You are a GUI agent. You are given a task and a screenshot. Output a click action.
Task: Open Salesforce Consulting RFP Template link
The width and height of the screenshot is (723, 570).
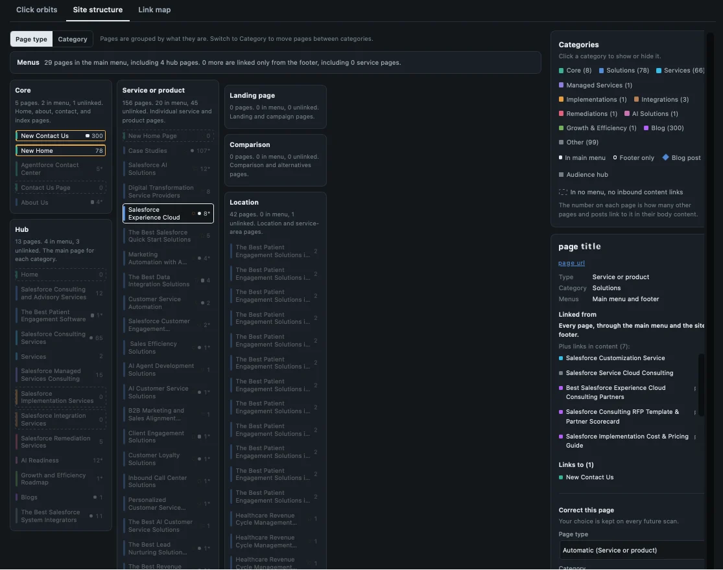tap(622, 416)
